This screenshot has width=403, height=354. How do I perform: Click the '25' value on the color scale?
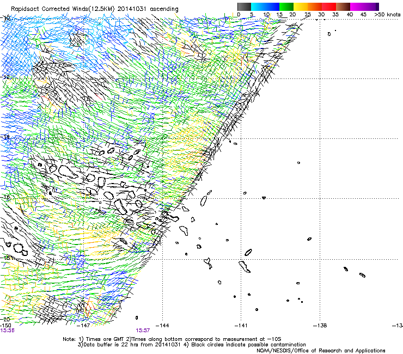click(x=307, y=15)
